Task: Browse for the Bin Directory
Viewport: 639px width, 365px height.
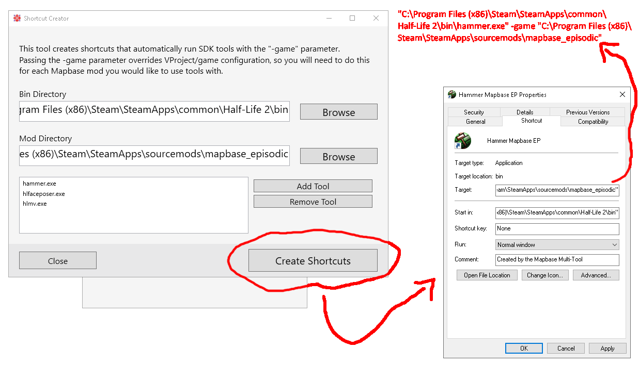Action: pos(338,112)
